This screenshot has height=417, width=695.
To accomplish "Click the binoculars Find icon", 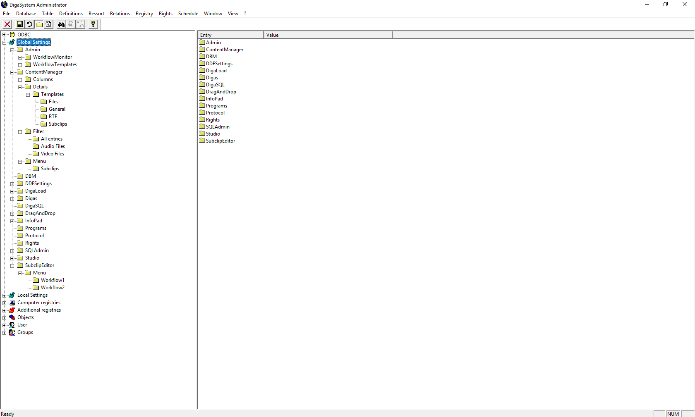I will [x=61, y=24].
